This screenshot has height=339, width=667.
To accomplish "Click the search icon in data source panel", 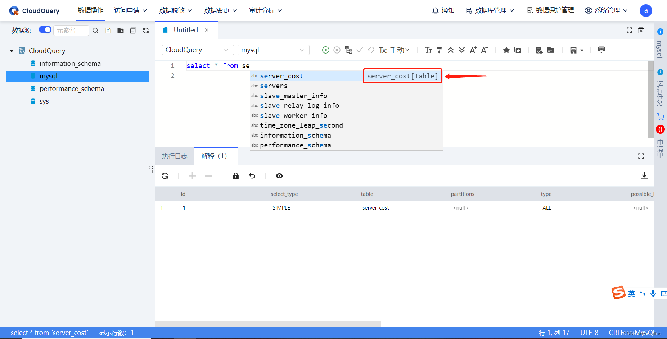I will (x=95, y=31).
